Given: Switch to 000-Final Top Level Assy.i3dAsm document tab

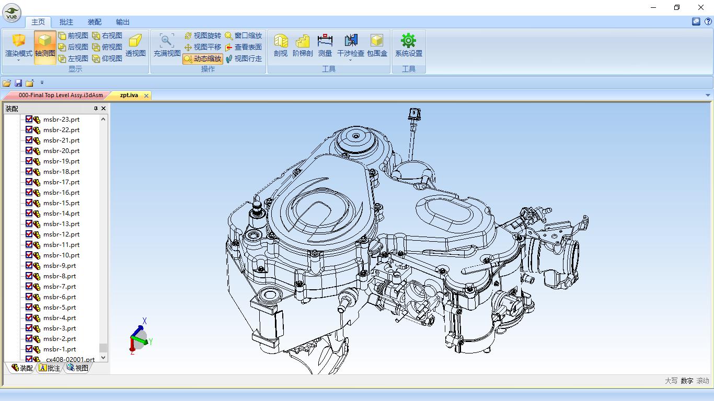Looking at the screenshot, I should [x=61, y=95].
